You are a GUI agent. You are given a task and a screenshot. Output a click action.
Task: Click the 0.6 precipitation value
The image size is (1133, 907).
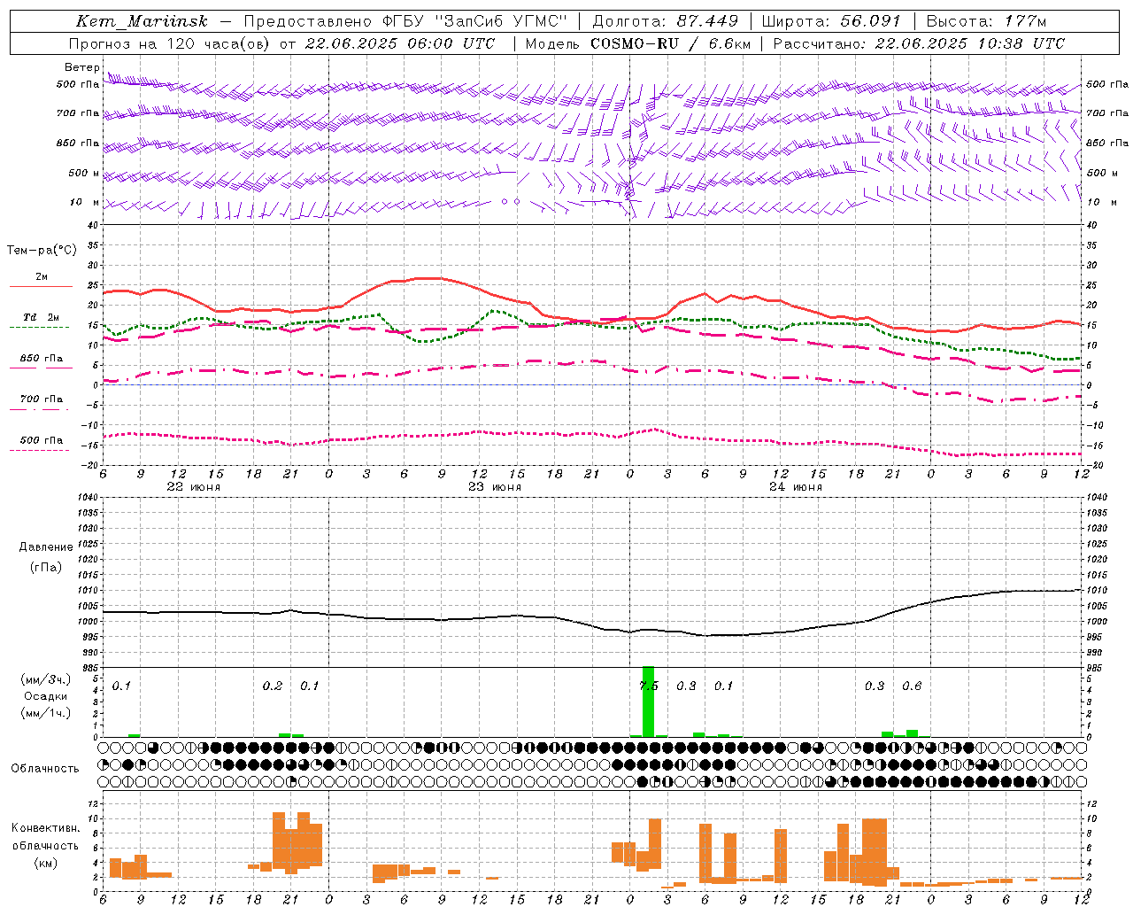(x=912, y=686)
